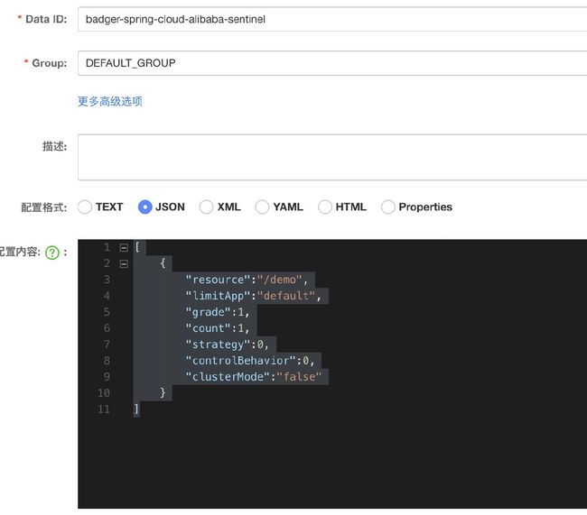The height and width of the screenshot is (515, 587).
Task: Pick the Properties format radio button
Action: click(x=387, y=207)
